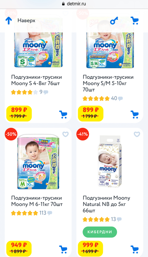This screenshot has height=257, width=148.
Task: Add Moony M 6-11кг to cart
Action: 63,249
